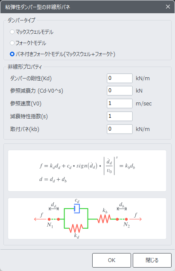
Task: Click the dd displacement dimension arrow
Action: tap(54, 209)
